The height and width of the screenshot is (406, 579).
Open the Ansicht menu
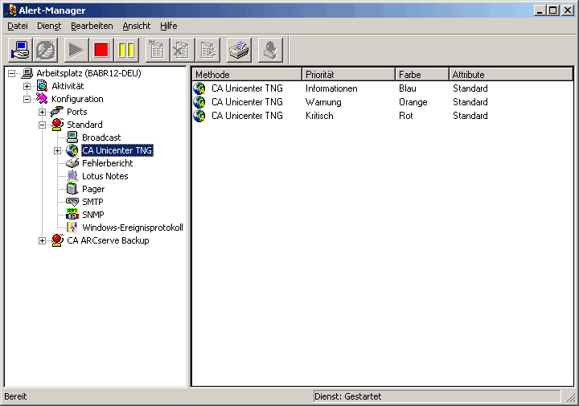point(136,26)
